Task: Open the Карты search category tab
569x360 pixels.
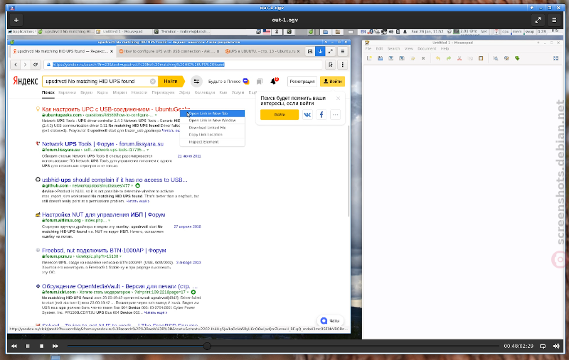Action: (x=102, y=93)
